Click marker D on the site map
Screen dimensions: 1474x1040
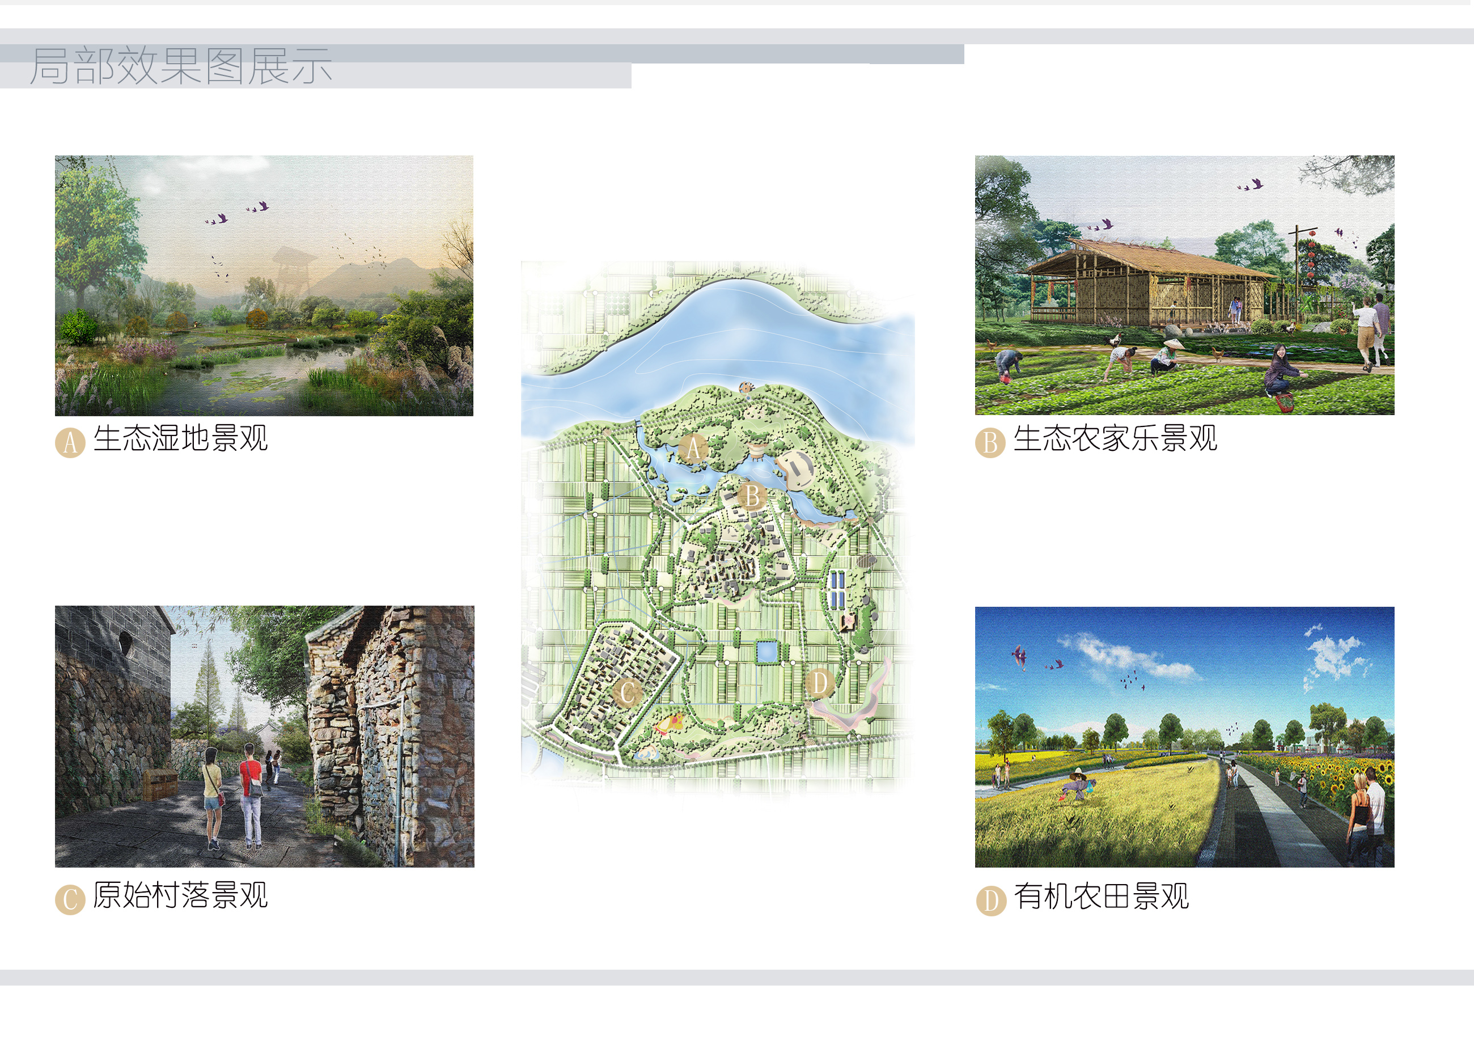point(820,682)
